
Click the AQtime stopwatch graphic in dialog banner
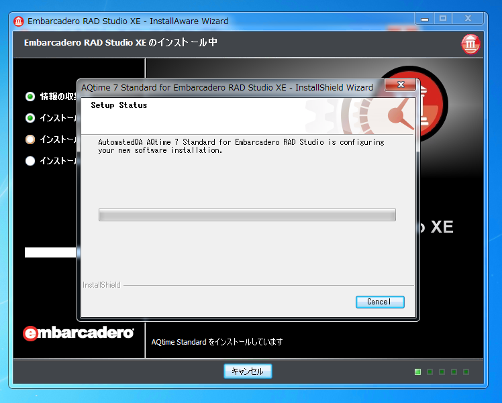[379, 116]
